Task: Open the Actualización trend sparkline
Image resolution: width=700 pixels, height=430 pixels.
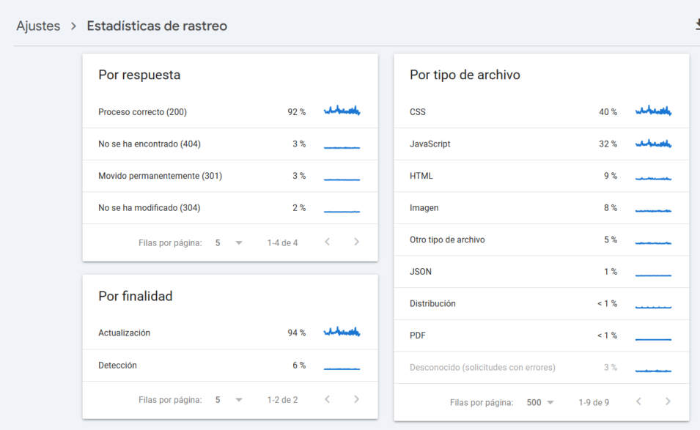Action: coord(342,333)
